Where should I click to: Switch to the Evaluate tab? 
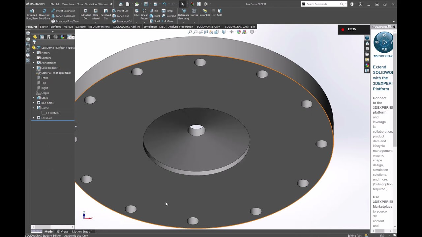coord(80,27)
